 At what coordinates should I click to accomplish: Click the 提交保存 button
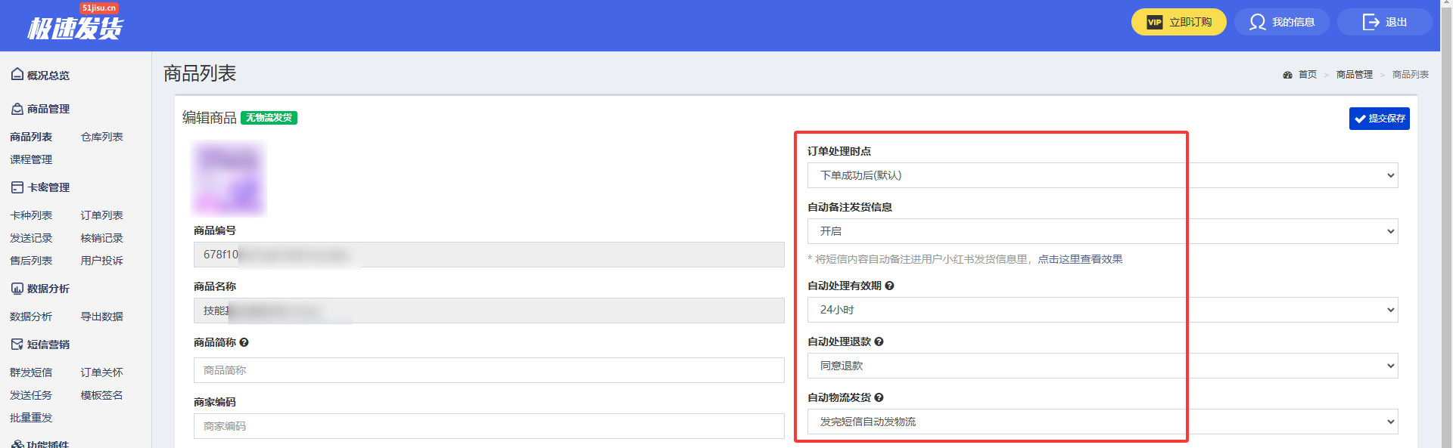(1379, 119)
